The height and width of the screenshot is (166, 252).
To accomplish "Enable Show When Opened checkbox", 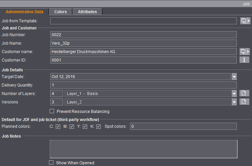I will [51, 163].
